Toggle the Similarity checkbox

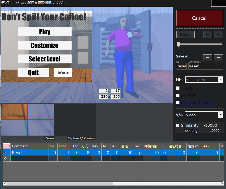tap(178, 125)
